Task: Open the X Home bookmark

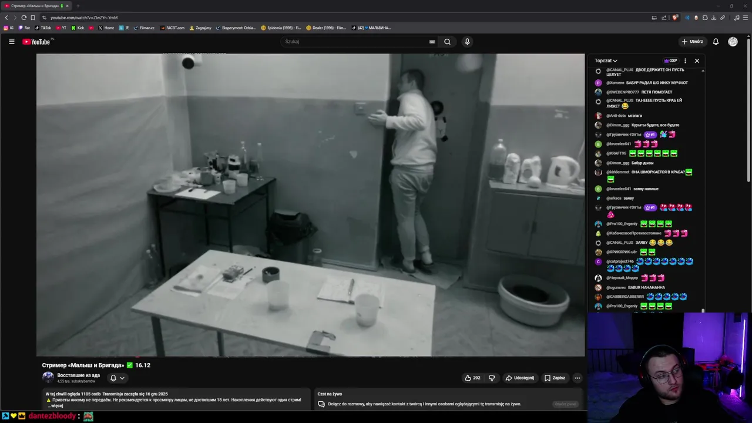Action: pos(106,28)
